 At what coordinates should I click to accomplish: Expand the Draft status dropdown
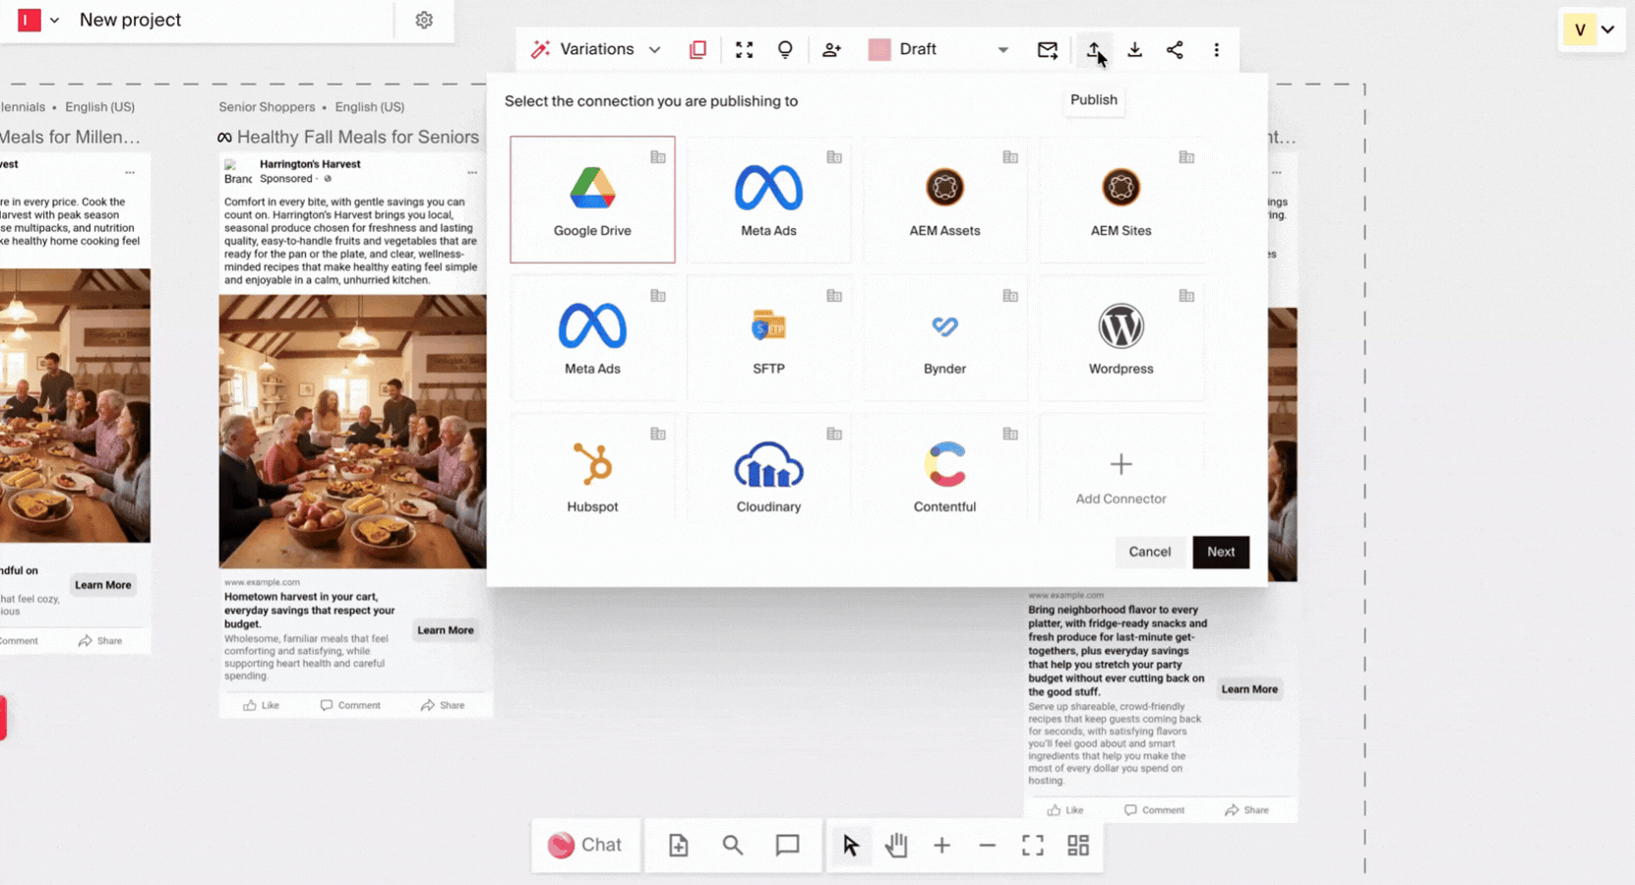1002,49
